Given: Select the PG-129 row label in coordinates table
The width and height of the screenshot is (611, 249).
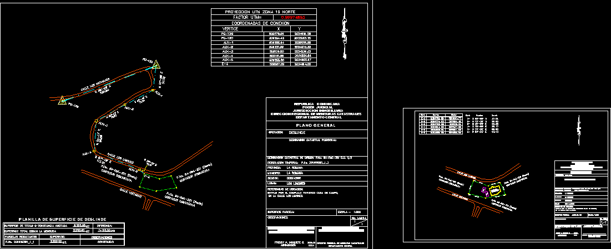Looking at the screenshot, I should pyautogui.click(x=227, y=34).
